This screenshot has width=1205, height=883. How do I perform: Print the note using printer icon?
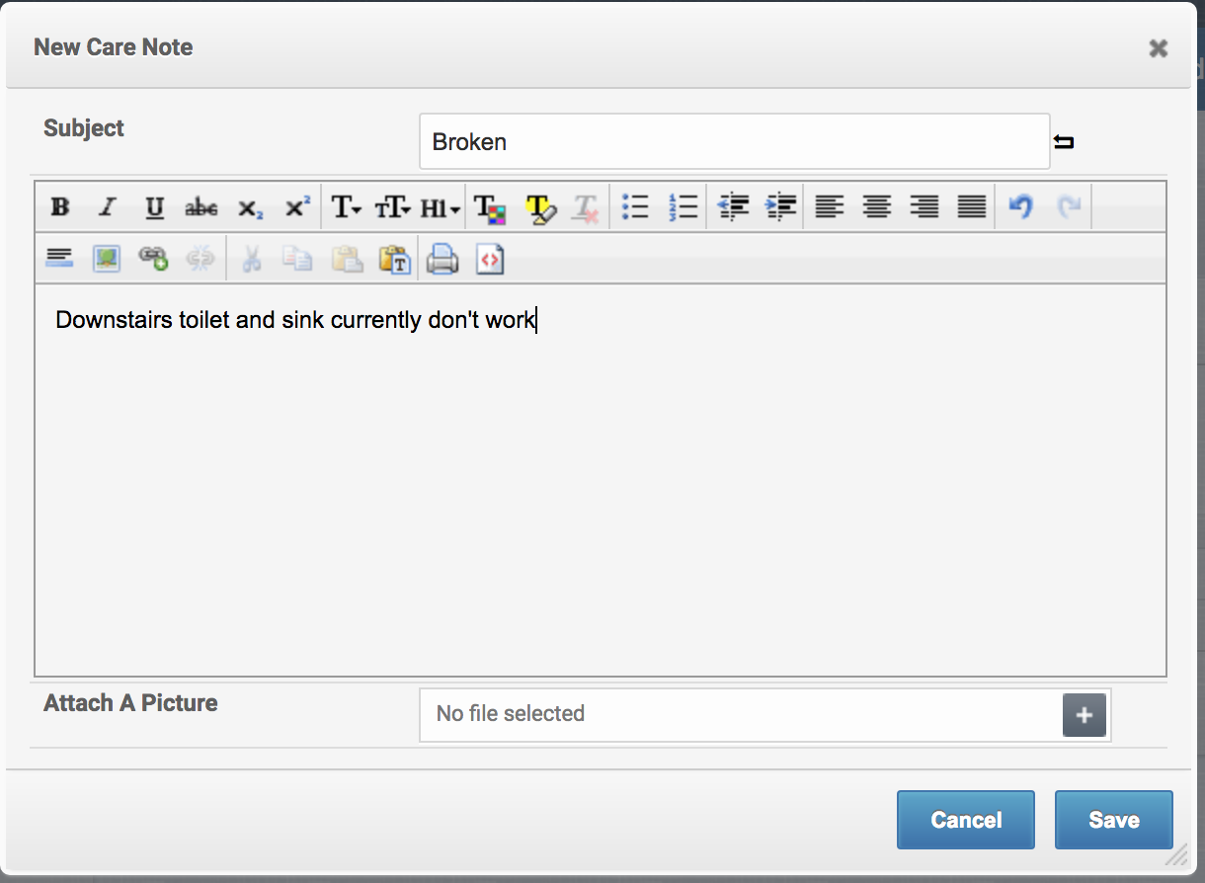pyautogui.click(x=442, y=259)
